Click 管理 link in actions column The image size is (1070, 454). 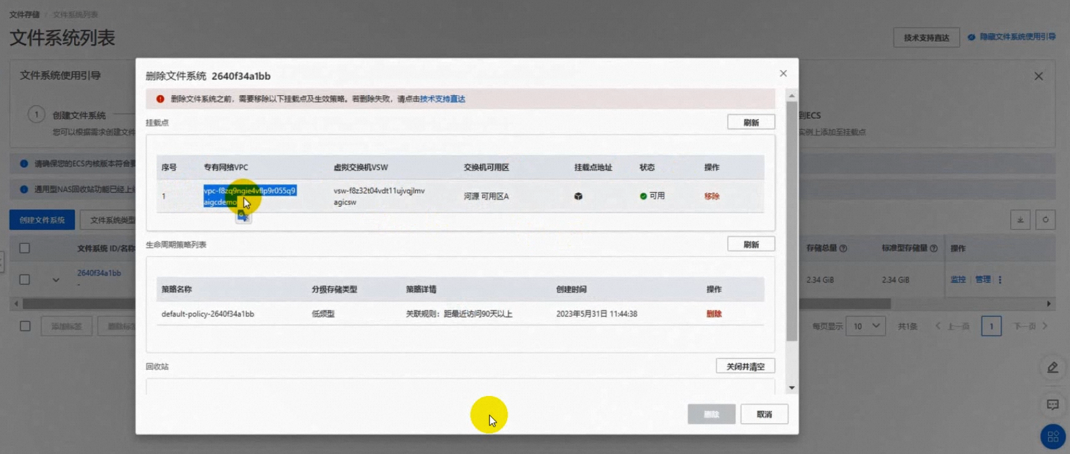(982, 279)
